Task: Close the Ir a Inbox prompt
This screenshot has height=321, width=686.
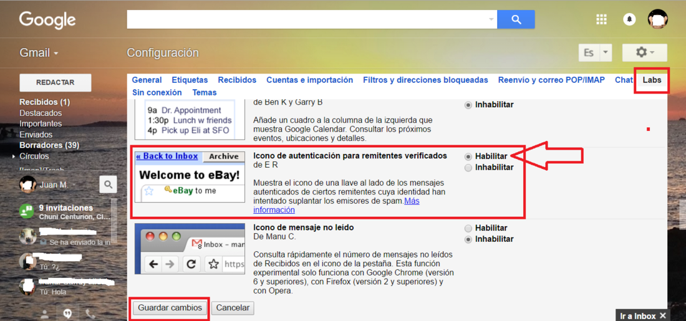Action: click(x=663, y=316)
